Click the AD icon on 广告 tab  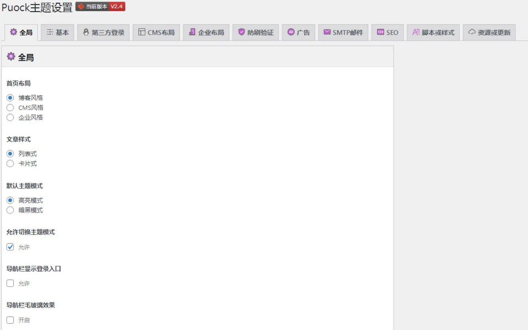tap(291, 32)
